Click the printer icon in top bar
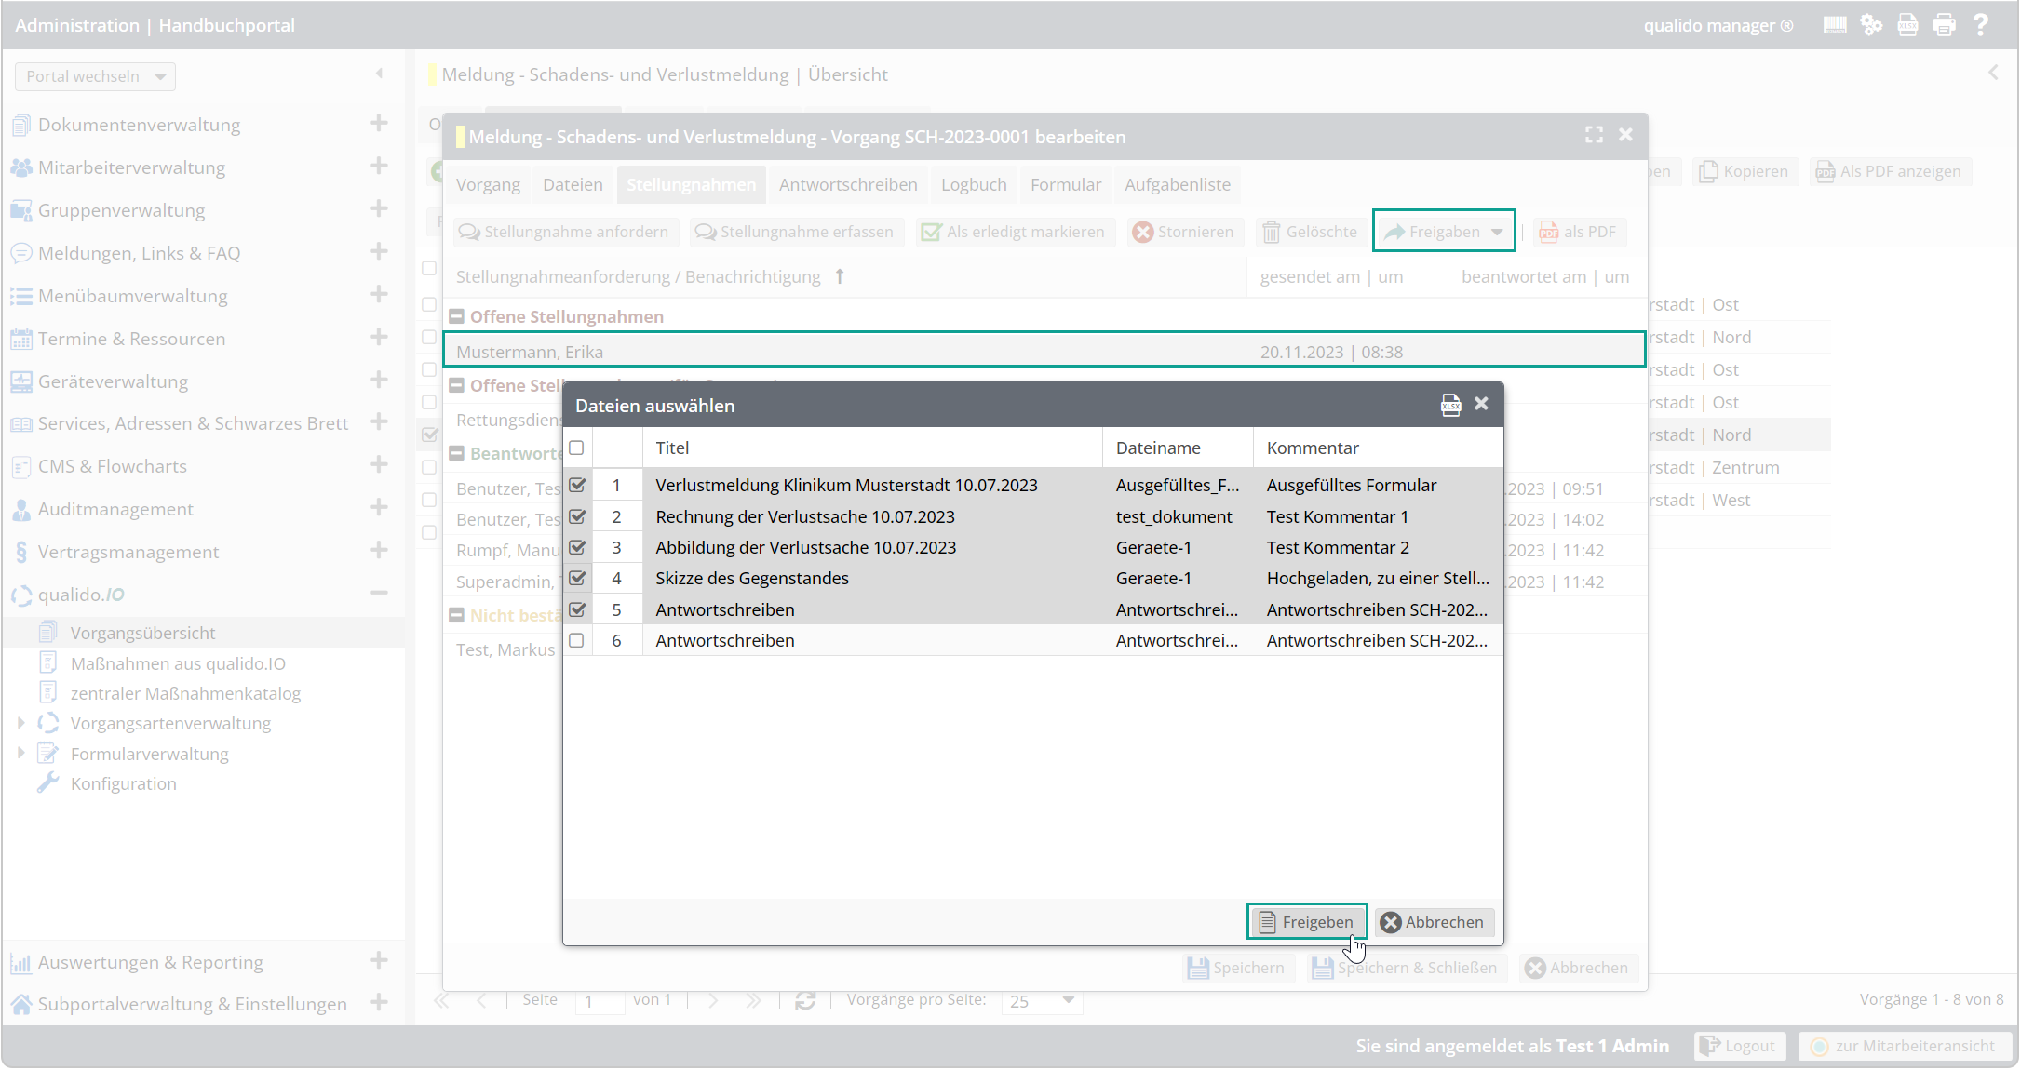 pyautogui.click(x=1945, y=25)
